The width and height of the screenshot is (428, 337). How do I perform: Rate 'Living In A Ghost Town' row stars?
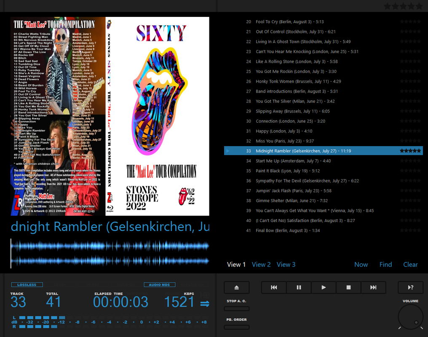pyautogui.click(x=410, y=41)
